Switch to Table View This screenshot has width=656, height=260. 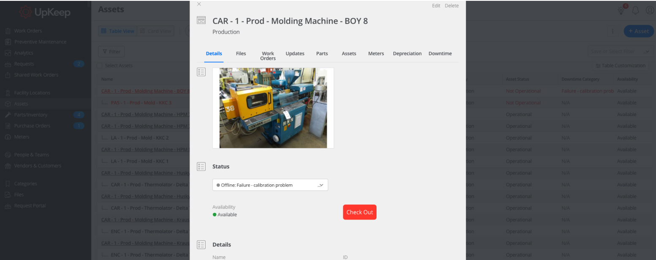[118, 31]
